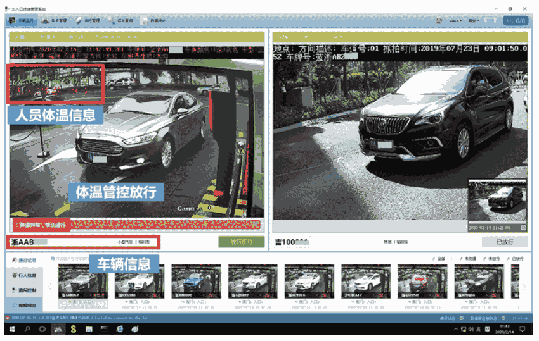Open the 车卡管理 toolbar module

pos(55,21)
